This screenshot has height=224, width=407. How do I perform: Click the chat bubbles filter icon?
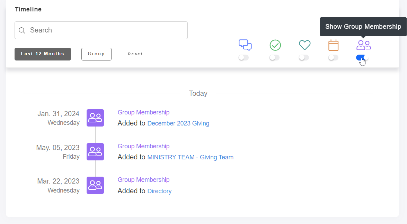point(245,44)
